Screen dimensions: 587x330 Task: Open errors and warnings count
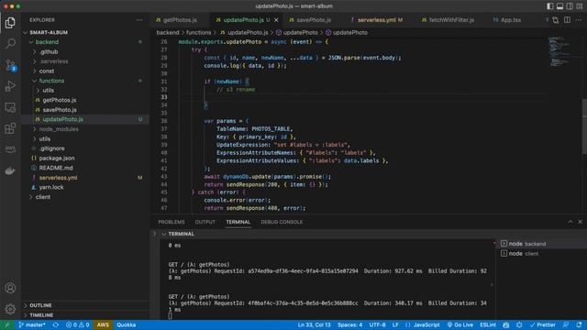point(77,324)
